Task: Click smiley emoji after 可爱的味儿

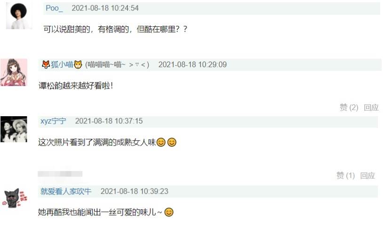Action: click(x=169, y=212)
